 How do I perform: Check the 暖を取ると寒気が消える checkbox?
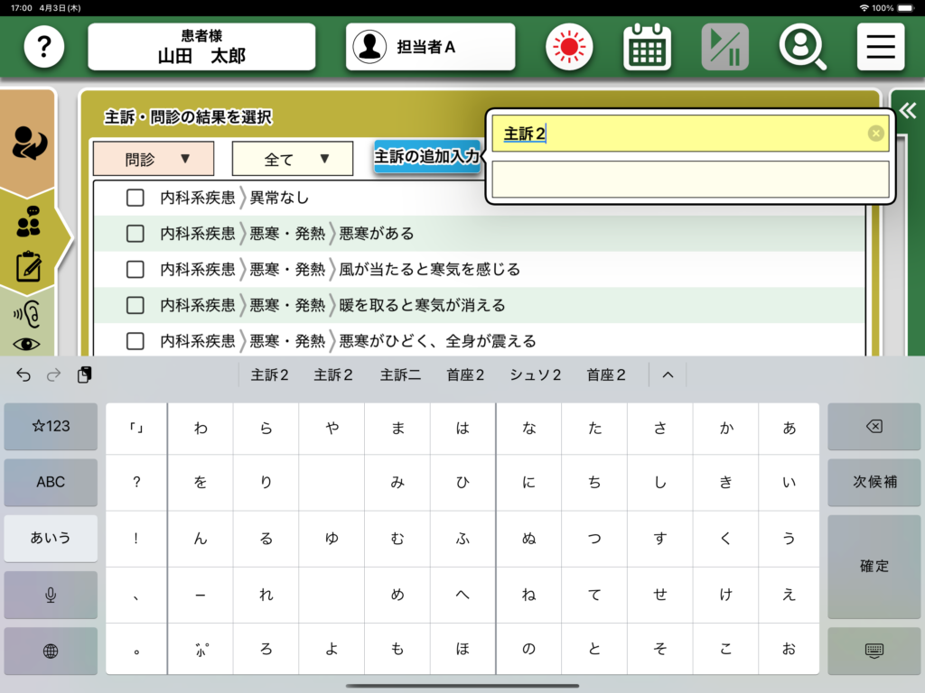(135, 305)
